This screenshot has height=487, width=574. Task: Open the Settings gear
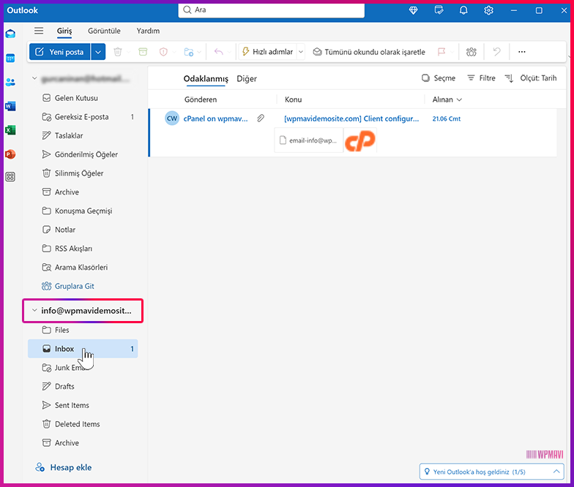(x=488, y=10)
